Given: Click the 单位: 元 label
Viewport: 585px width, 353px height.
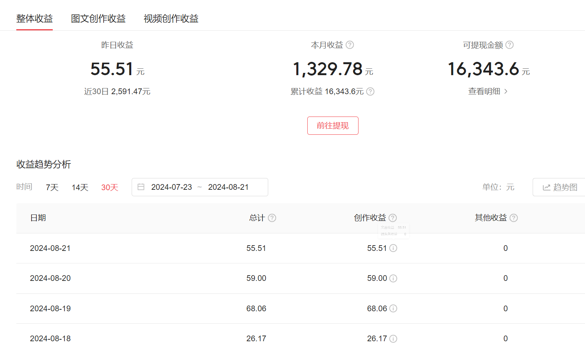Looking at the screenshot, I should (x=499, y=187).
